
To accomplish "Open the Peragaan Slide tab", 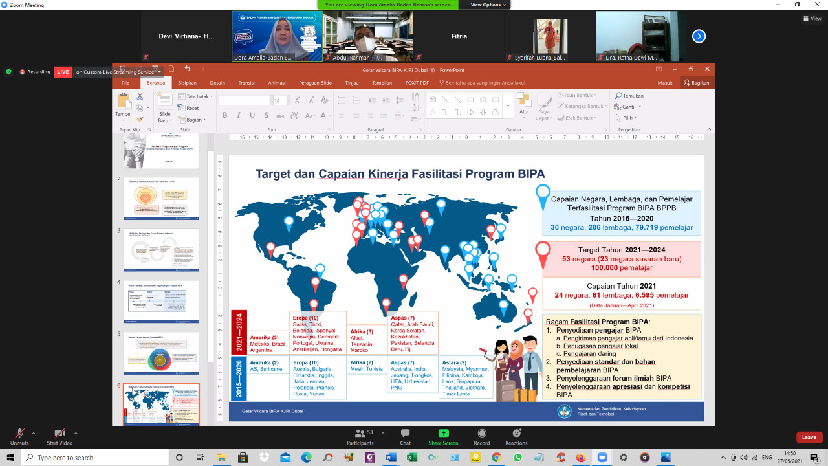I will pos(315,83).
